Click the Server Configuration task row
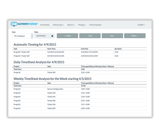Viewport: 161px width, 137px height. (x=79, y=89)
